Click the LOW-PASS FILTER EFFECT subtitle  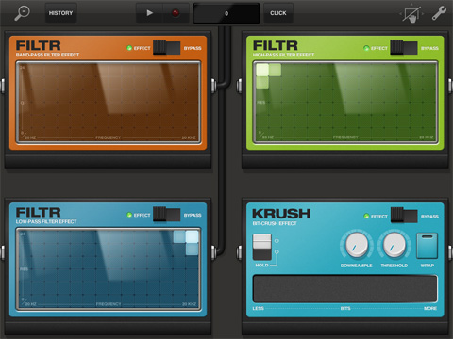46,221
